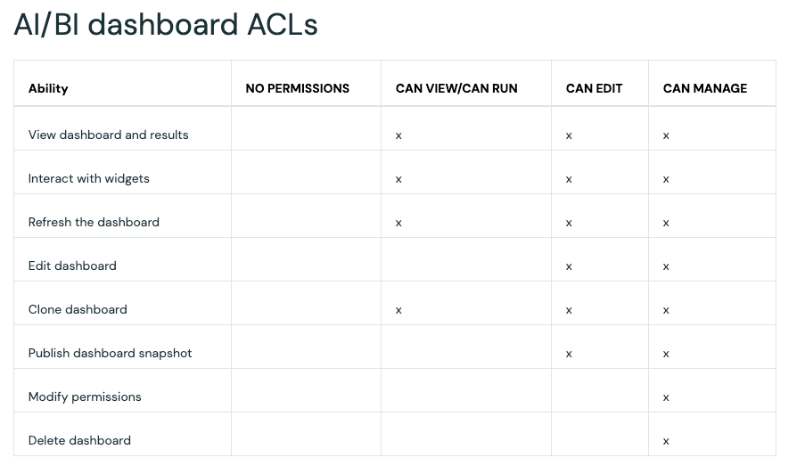Click the "AI/BI dashboard ACLs" page heading

pos(166,25)
